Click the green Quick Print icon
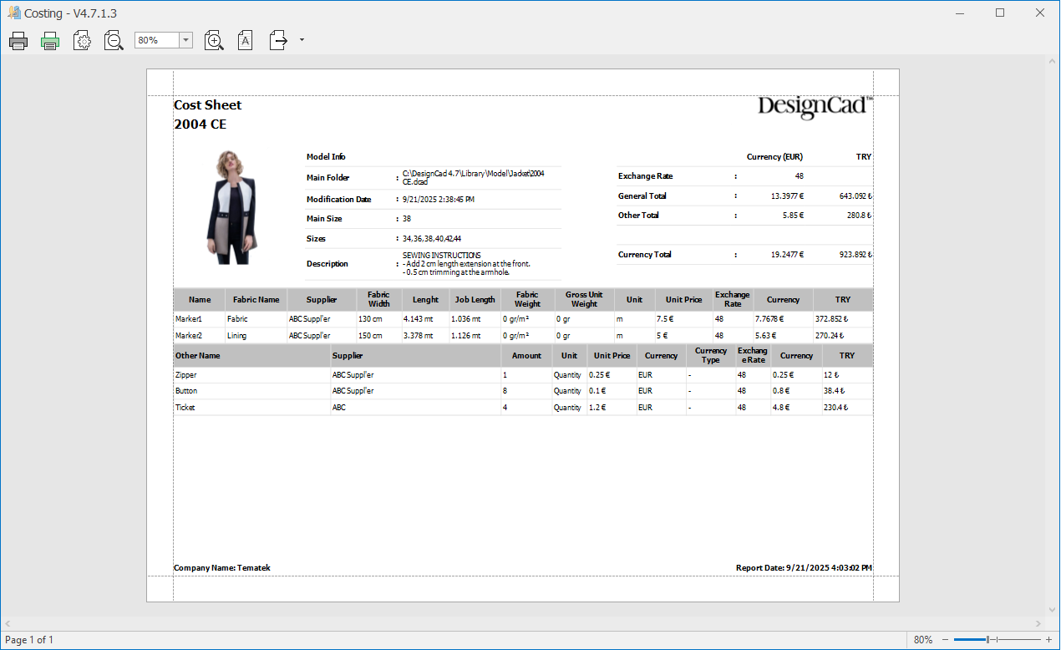The height and width of the screenshot is (650, 1061). click(x=50, y=40)
